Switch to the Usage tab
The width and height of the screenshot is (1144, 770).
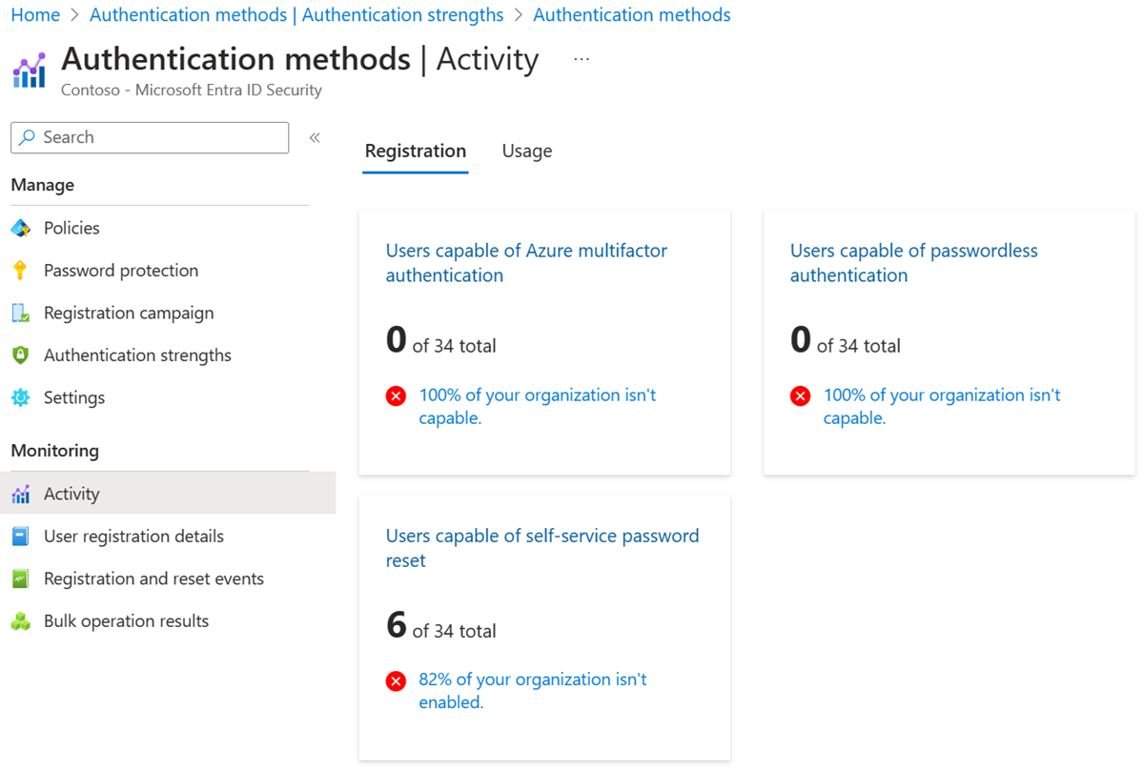point(526,151)
